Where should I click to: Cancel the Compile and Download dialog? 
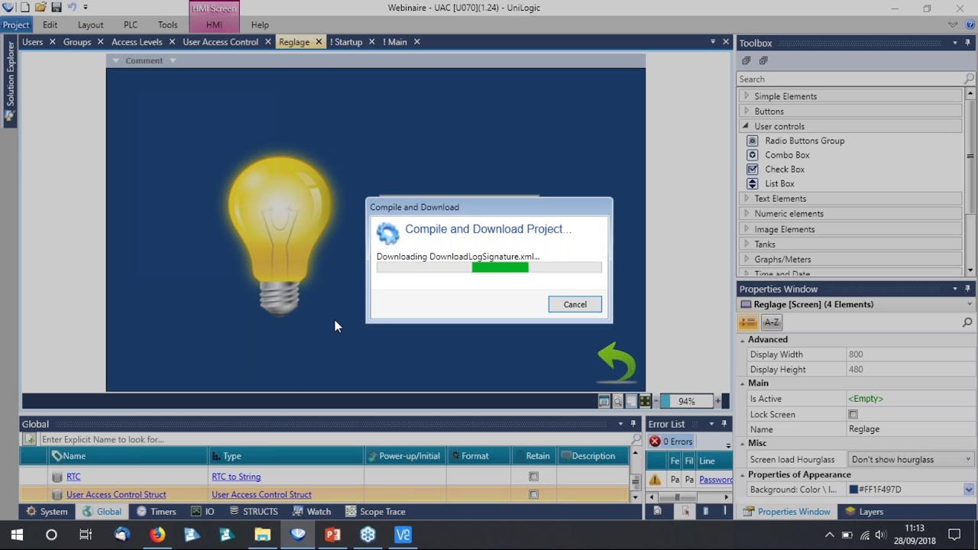point(575,304)
